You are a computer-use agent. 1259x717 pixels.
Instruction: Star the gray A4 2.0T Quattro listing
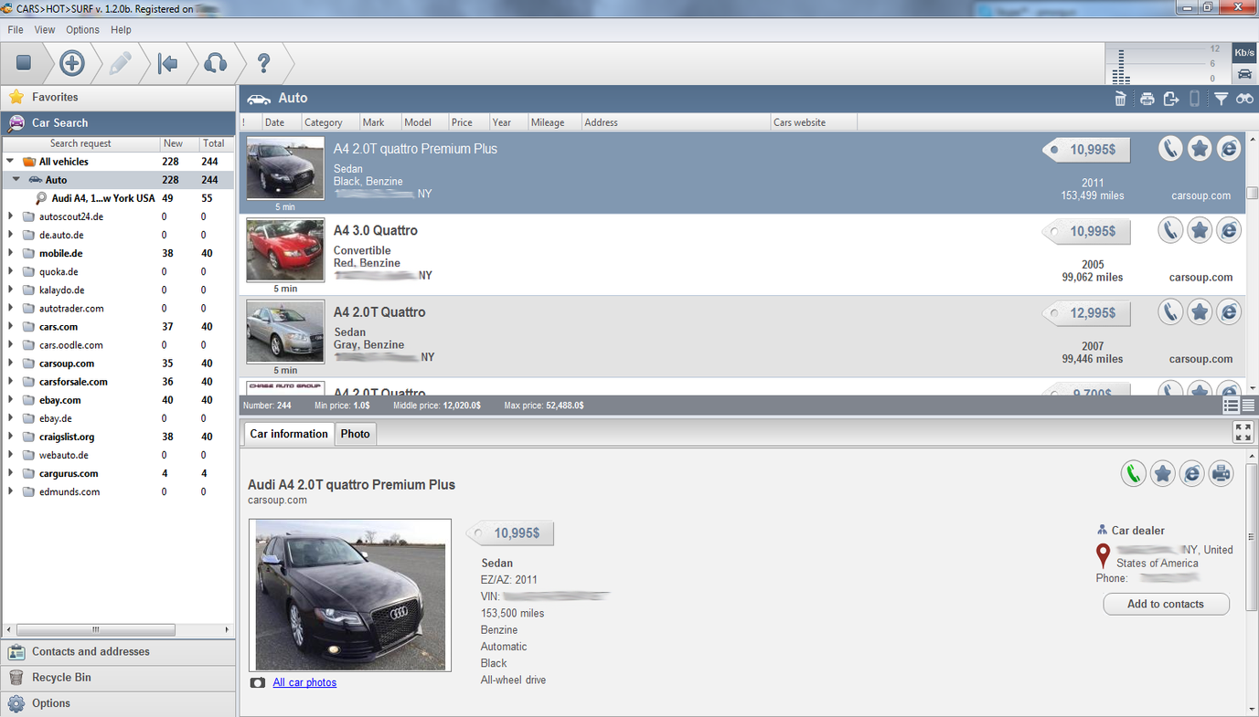(1200, 312)
